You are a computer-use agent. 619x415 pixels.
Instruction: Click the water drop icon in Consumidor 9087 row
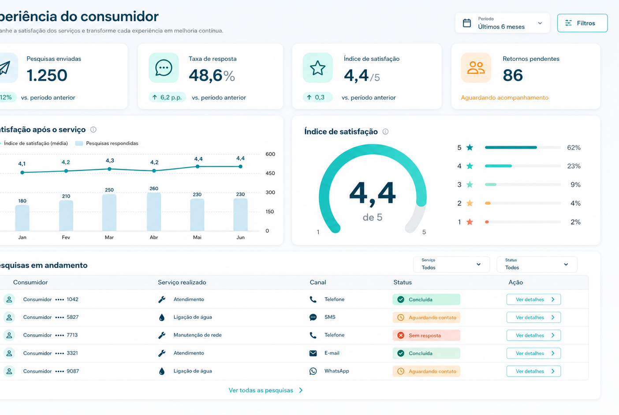(x=162, y=371)
